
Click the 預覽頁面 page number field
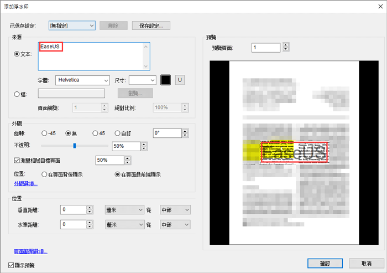point(266,48)
